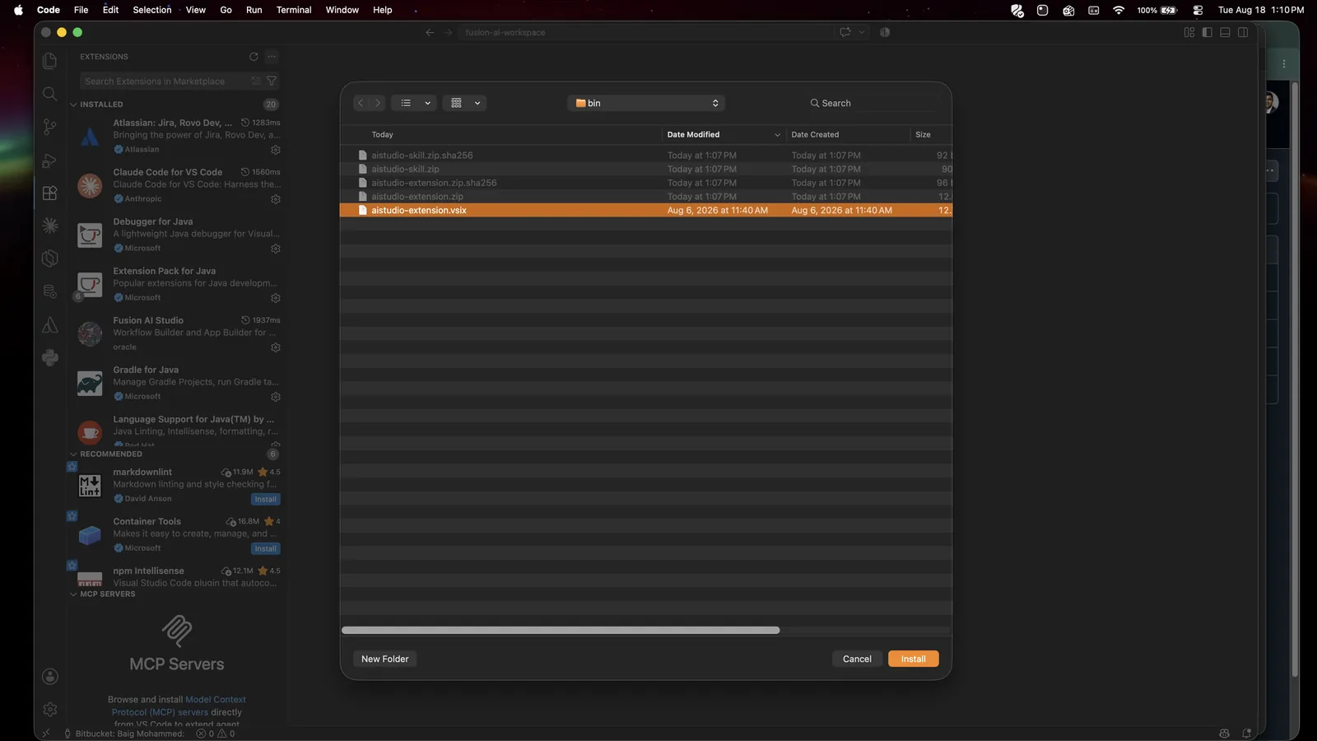Toggle primary sidebar visibility in title bar

click(1208, 32)
